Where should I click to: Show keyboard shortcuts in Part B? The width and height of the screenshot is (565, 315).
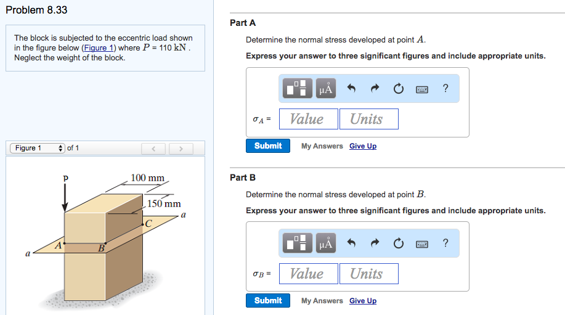pos(422,244)
